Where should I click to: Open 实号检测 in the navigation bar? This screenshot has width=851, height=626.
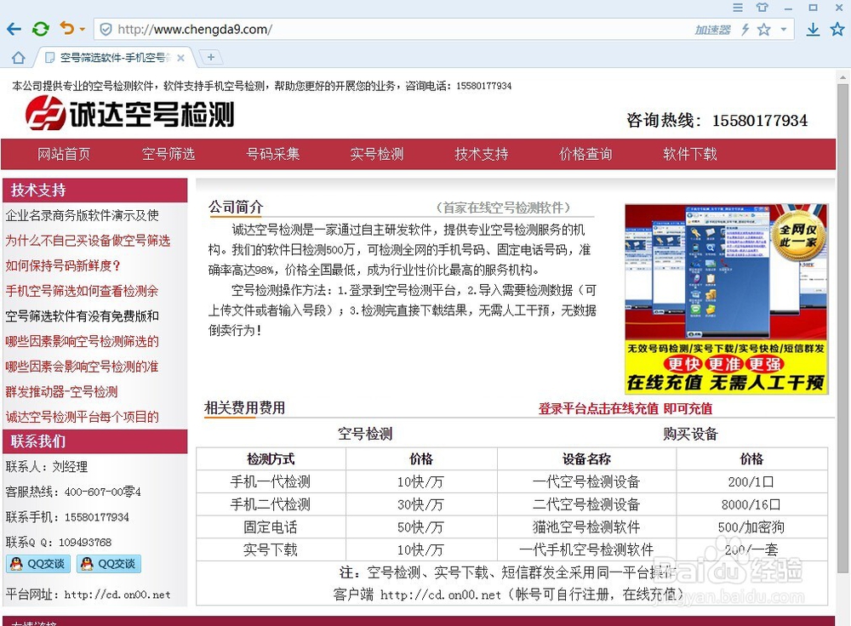pos(377,154)
